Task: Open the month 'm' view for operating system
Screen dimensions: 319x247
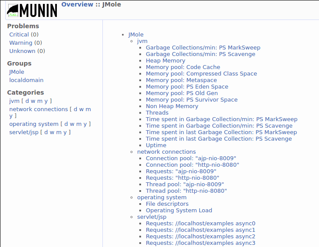Action: click(79, 124)
